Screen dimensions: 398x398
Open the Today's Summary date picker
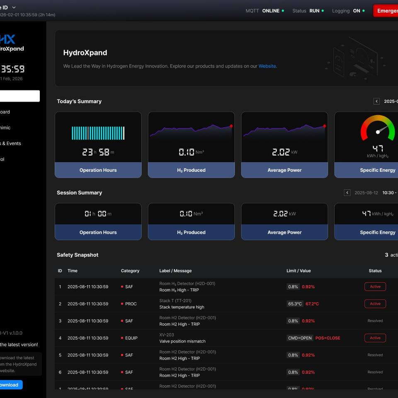(391, 101)
